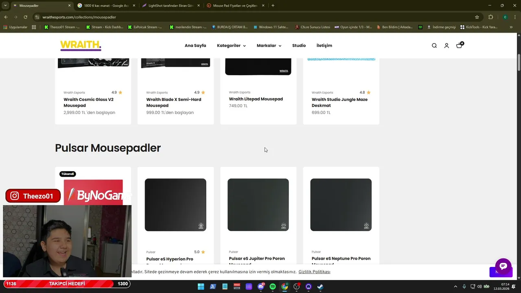Open Chrome extensions puzzle icon
The height and width of the screenshot is (293, 521).
coord(490,17)
